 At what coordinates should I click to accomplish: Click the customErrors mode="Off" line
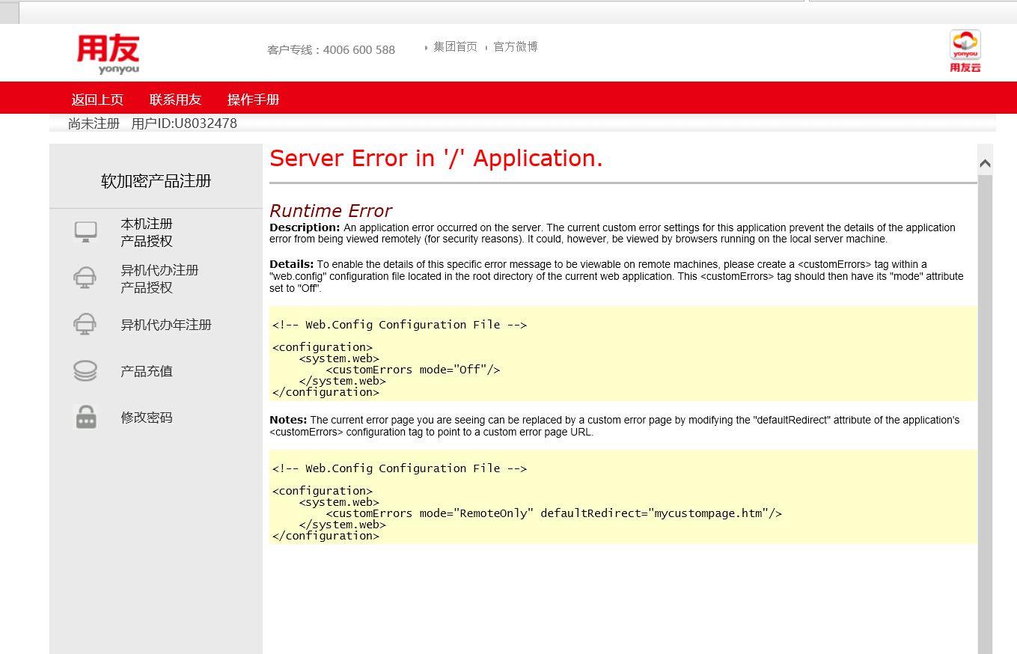pyautogui.click(x=413, y=370)
